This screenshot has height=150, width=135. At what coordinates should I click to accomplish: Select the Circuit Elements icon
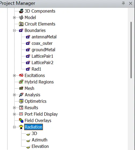(x=21, y=24)
